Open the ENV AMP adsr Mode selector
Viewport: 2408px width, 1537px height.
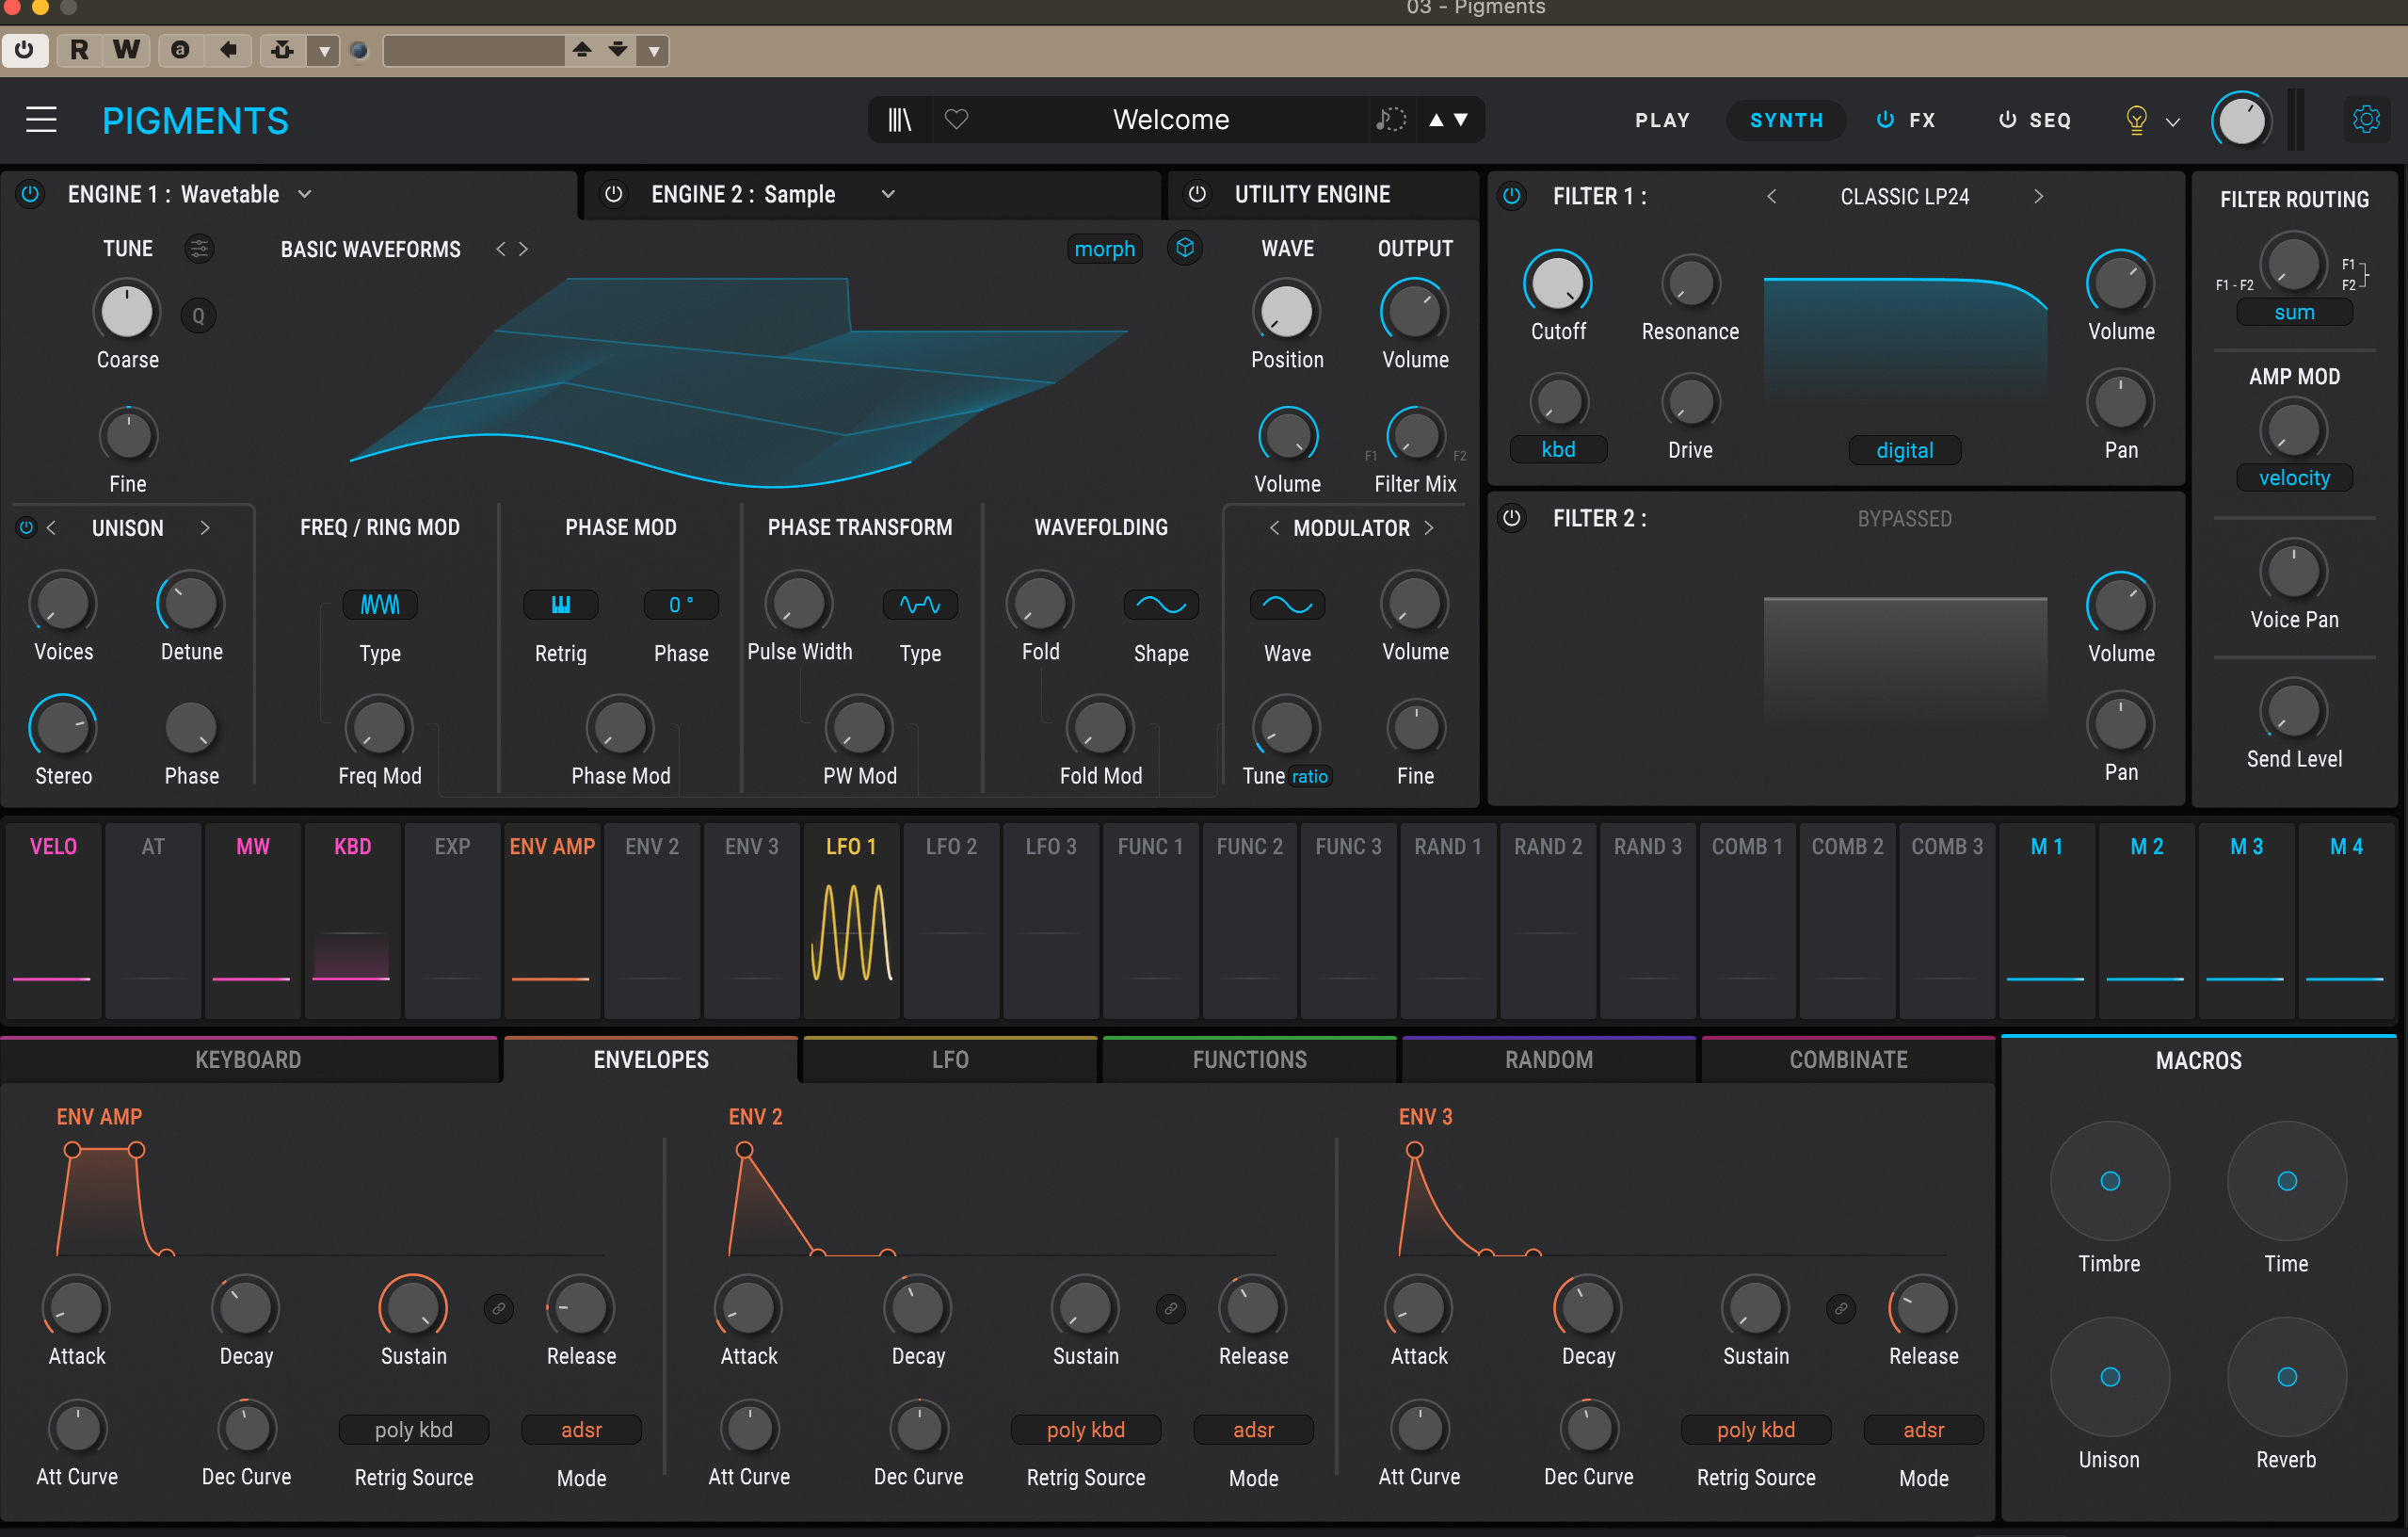[581, 1430]
